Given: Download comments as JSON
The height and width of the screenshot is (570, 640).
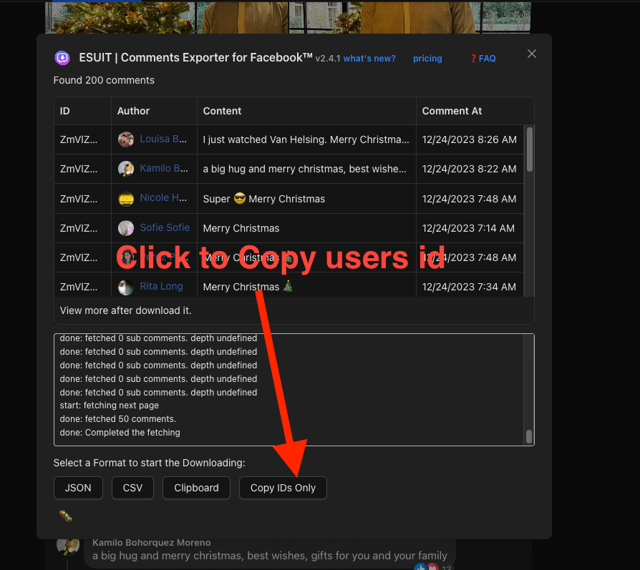Looking at the screenshot, I should coord(78,488).
